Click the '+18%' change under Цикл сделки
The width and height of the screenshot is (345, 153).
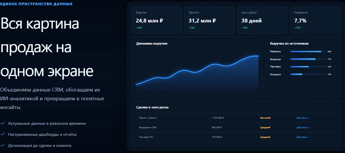click(x=245, y=28)
